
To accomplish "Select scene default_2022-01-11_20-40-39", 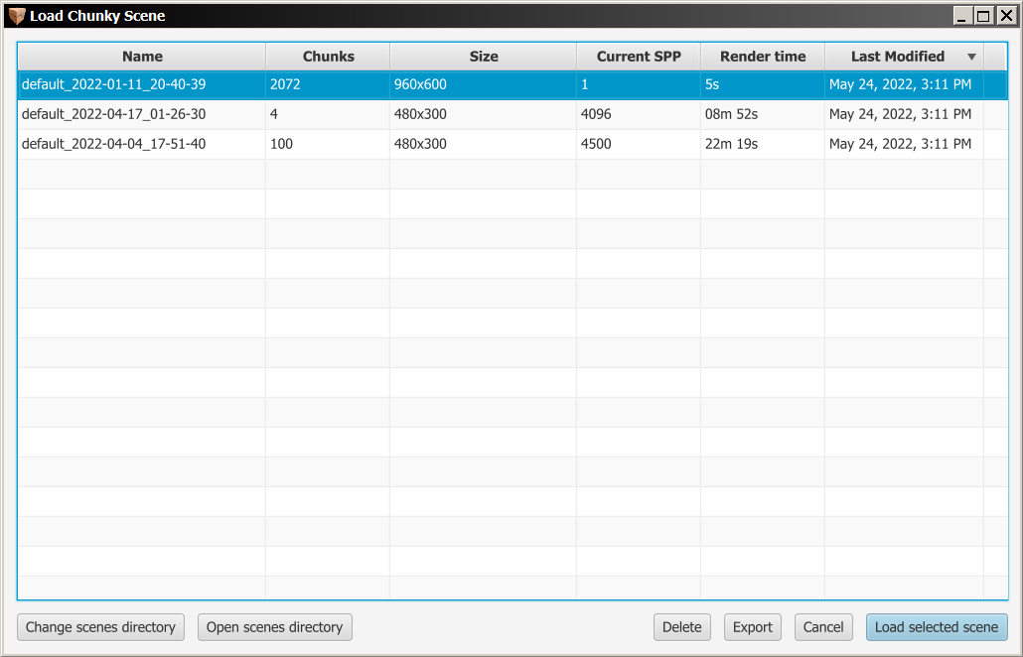I will coord(142,84).
